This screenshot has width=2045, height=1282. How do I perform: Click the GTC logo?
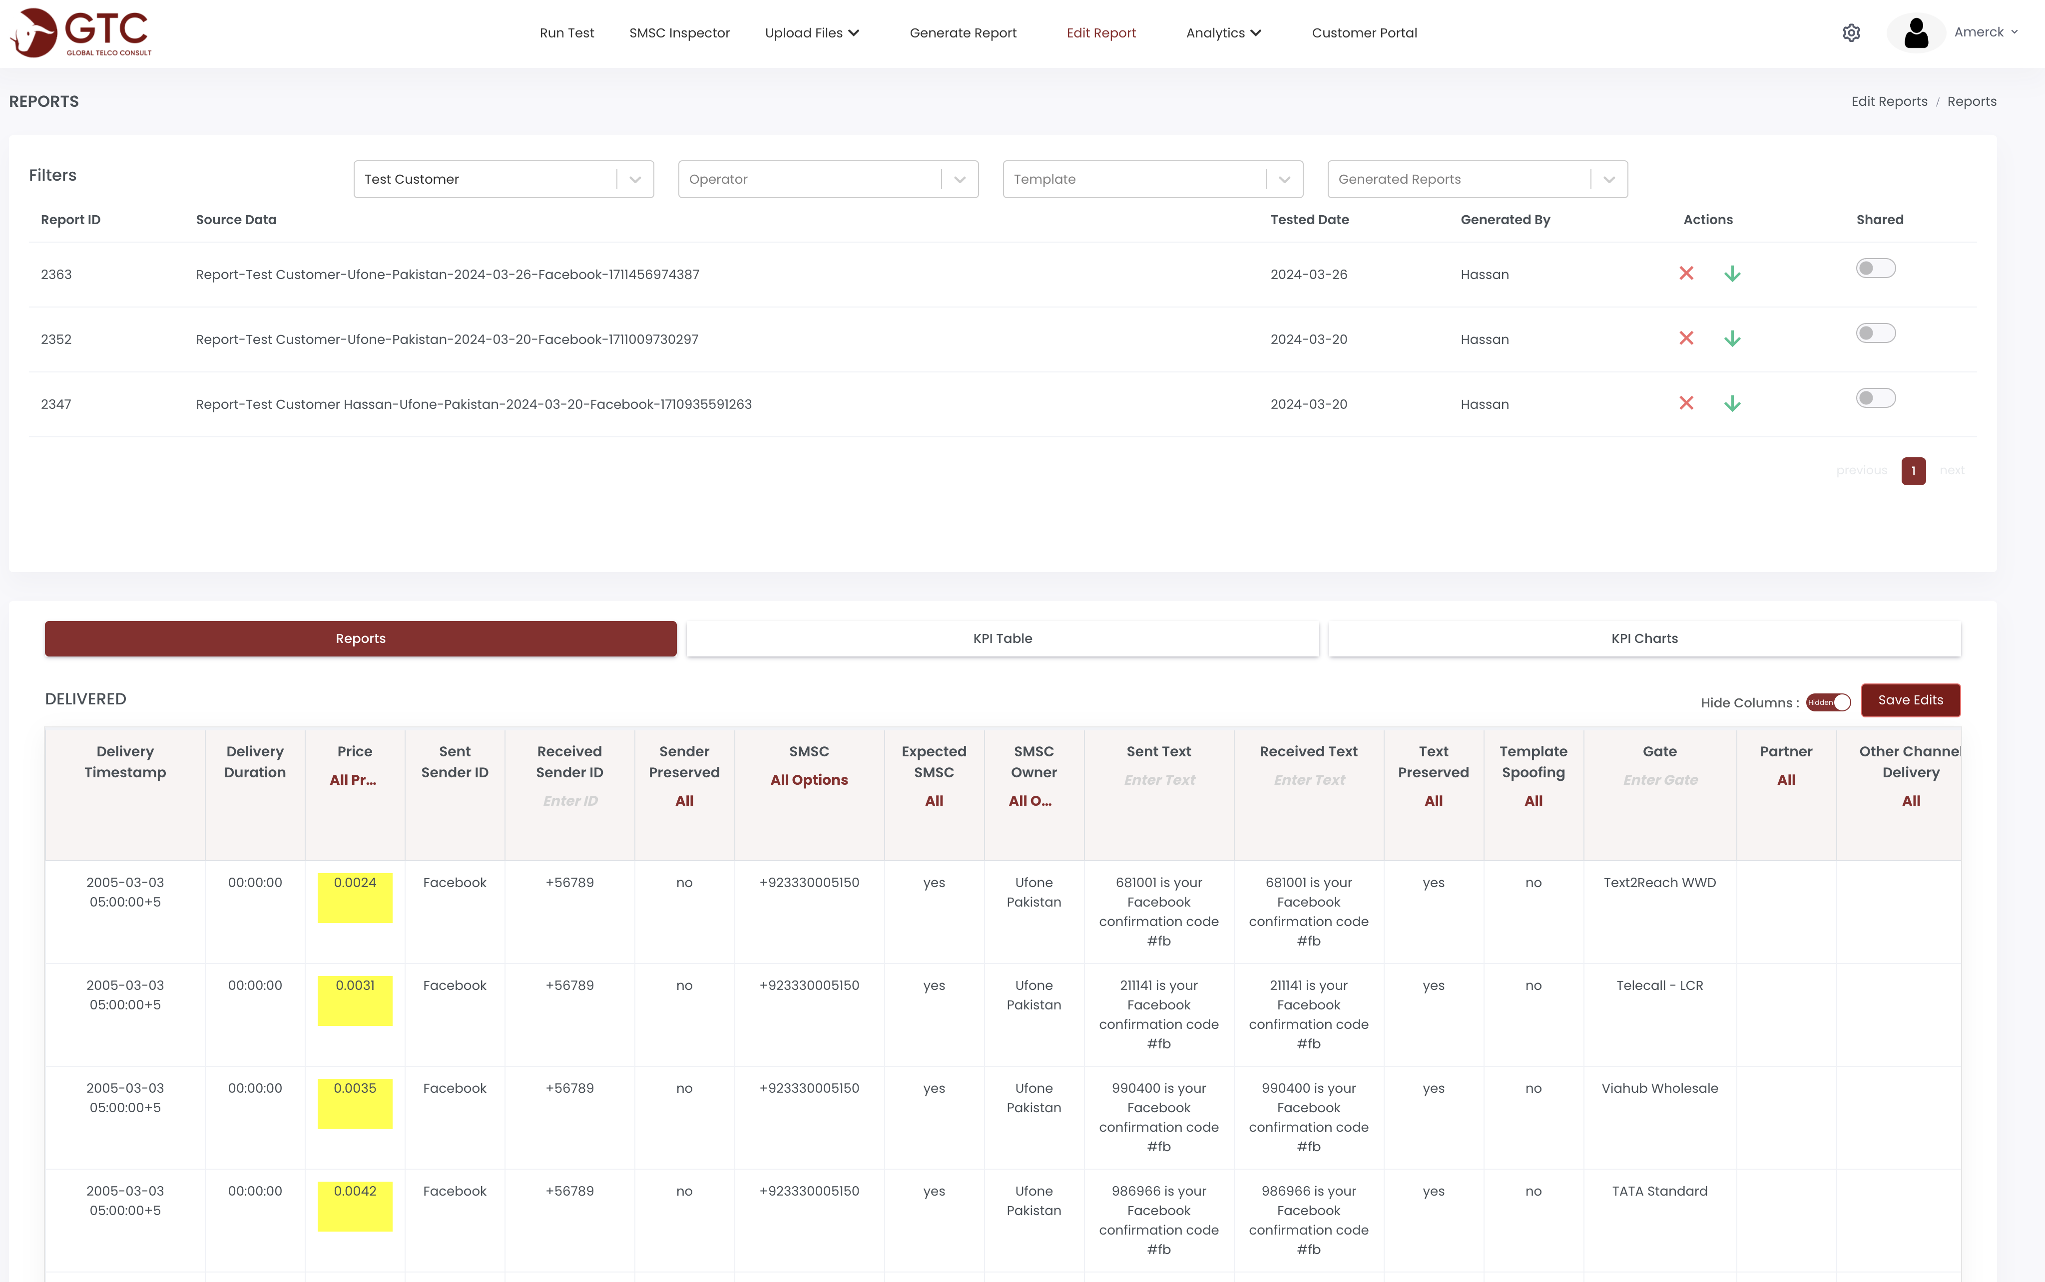pyautogui.click(x=80, y=33)
